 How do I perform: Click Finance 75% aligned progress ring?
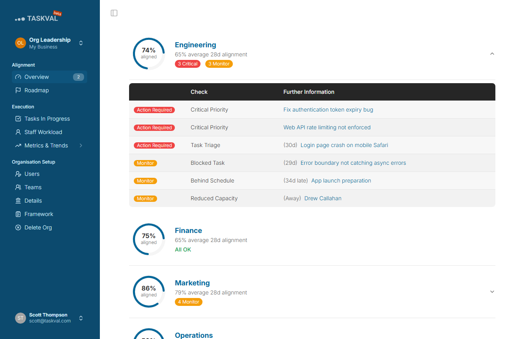[x=149, y=239]
